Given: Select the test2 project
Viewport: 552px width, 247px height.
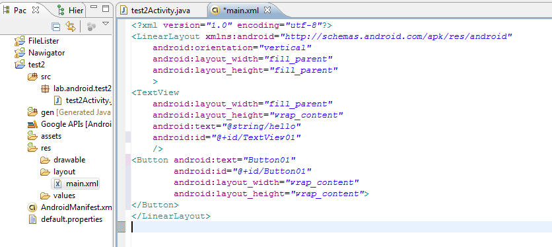Looking at the screenshot, I should point(36,65).
